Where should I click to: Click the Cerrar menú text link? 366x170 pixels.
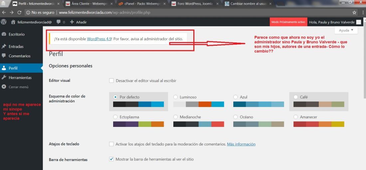18,87
